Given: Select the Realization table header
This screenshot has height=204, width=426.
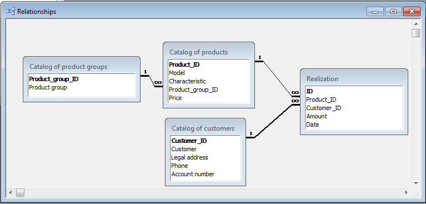Looking at the screenshot, I should (354, 78).
